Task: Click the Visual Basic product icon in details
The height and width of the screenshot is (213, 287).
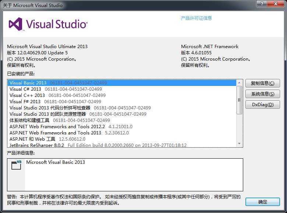Action: pos(16,165)
